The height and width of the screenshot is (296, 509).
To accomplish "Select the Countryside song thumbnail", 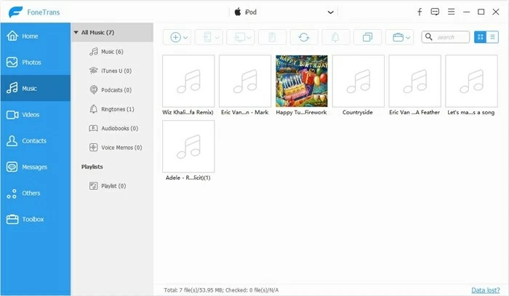I will [358, 81].
